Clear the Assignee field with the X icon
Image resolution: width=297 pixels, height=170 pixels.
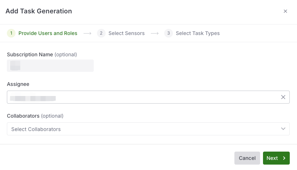(283, 97)
